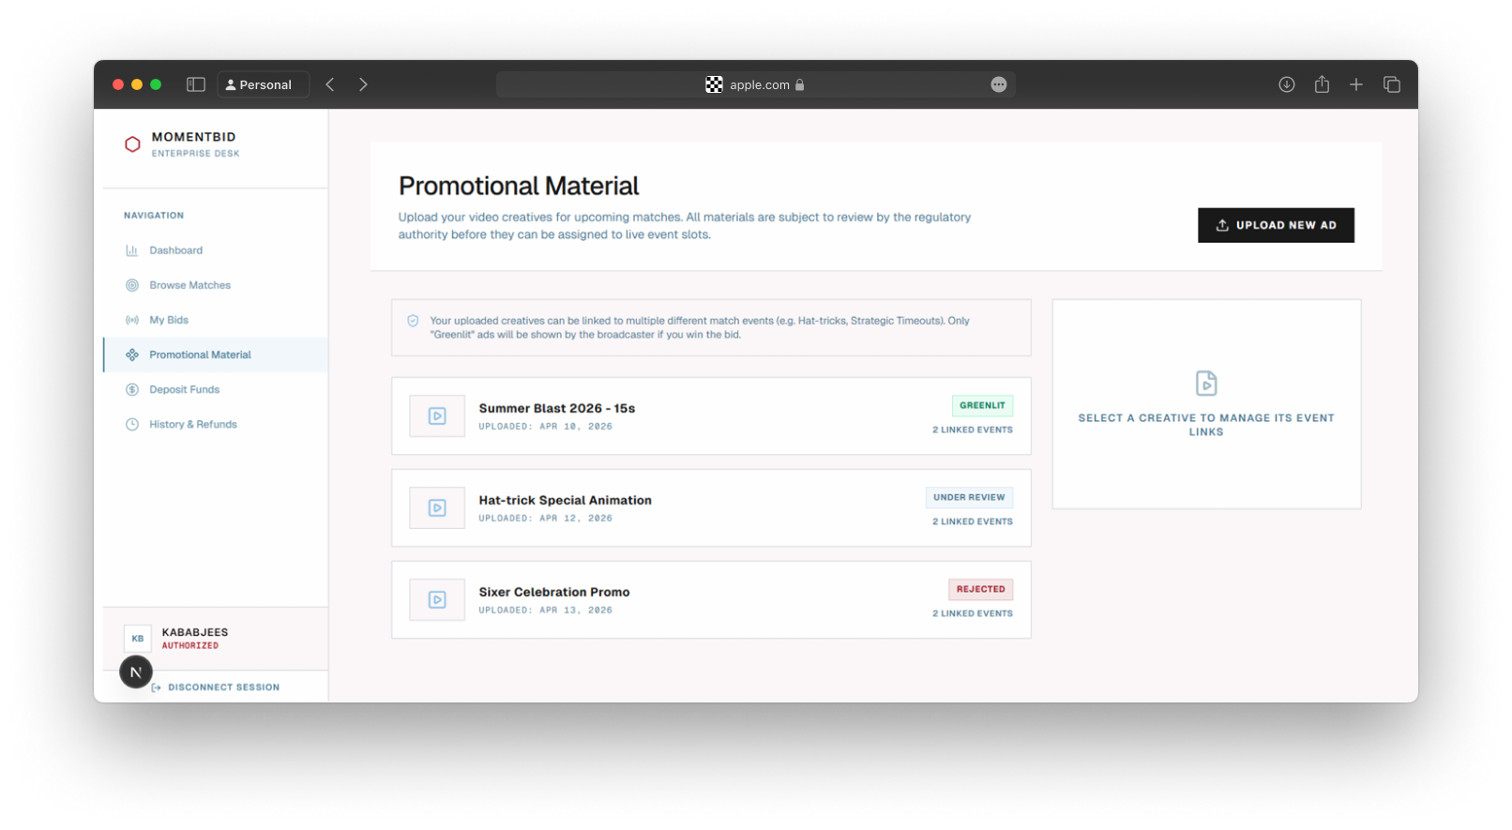Show the tab overview
This screenshot has height=830, width=1512.
coord(1392,84)
